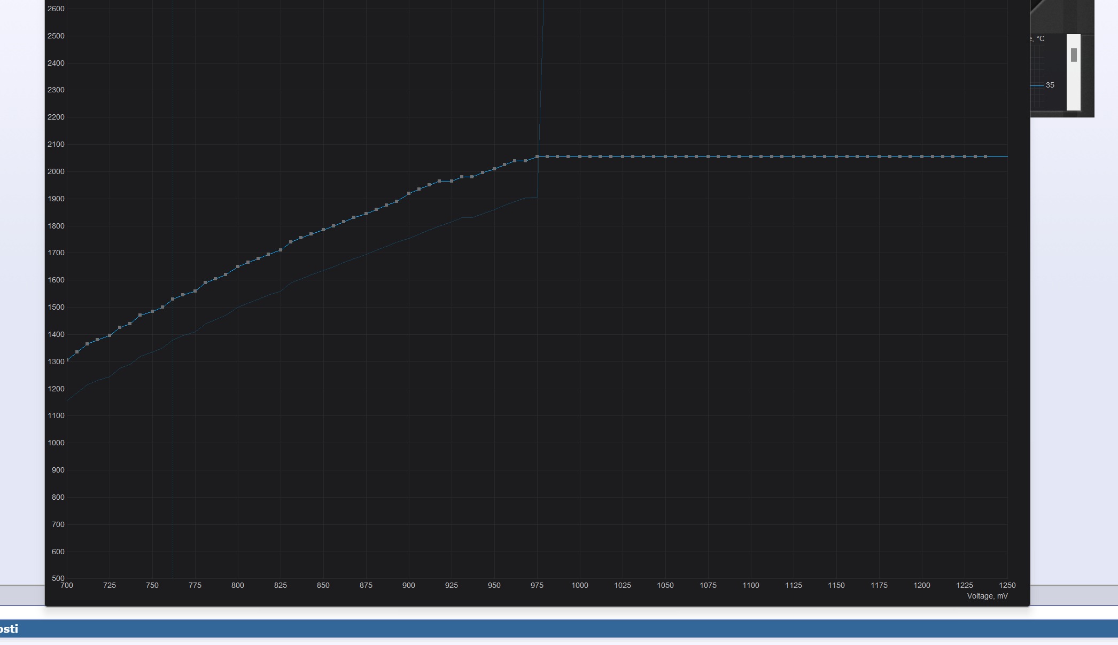Select the curve point at 975 mV
The image size is (1118, 645).
[537, 156]
